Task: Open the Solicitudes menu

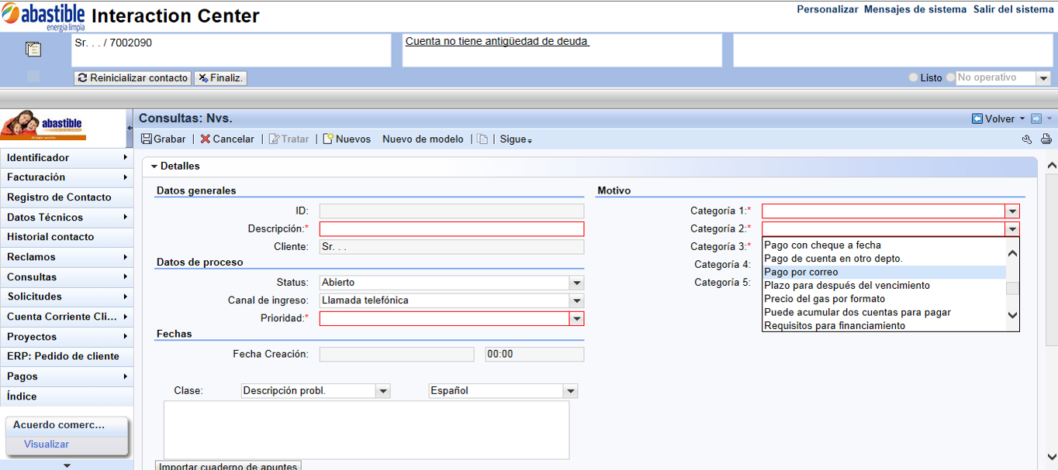Action: click(67, 297)
